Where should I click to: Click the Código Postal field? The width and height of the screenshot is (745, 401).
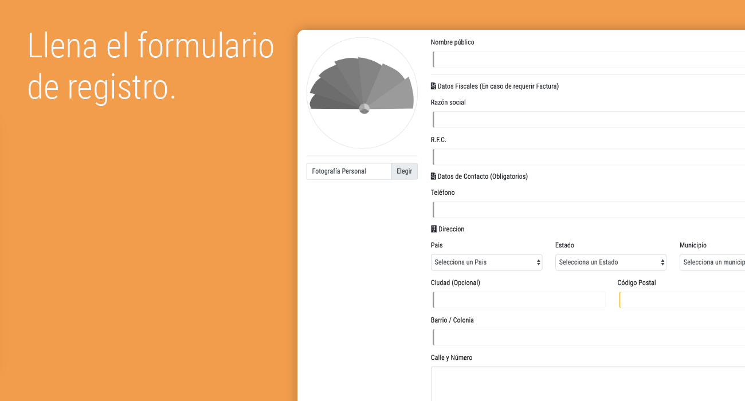(x=682, y=300)
